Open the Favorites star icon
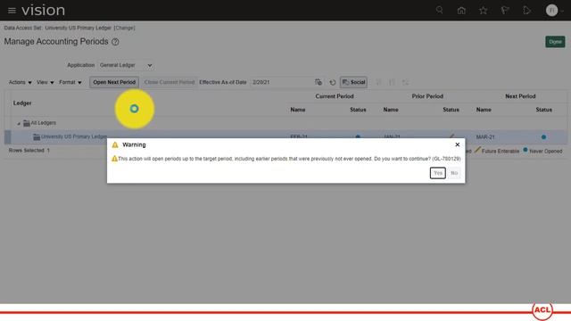The image size is (571, 321). [484, 11]
